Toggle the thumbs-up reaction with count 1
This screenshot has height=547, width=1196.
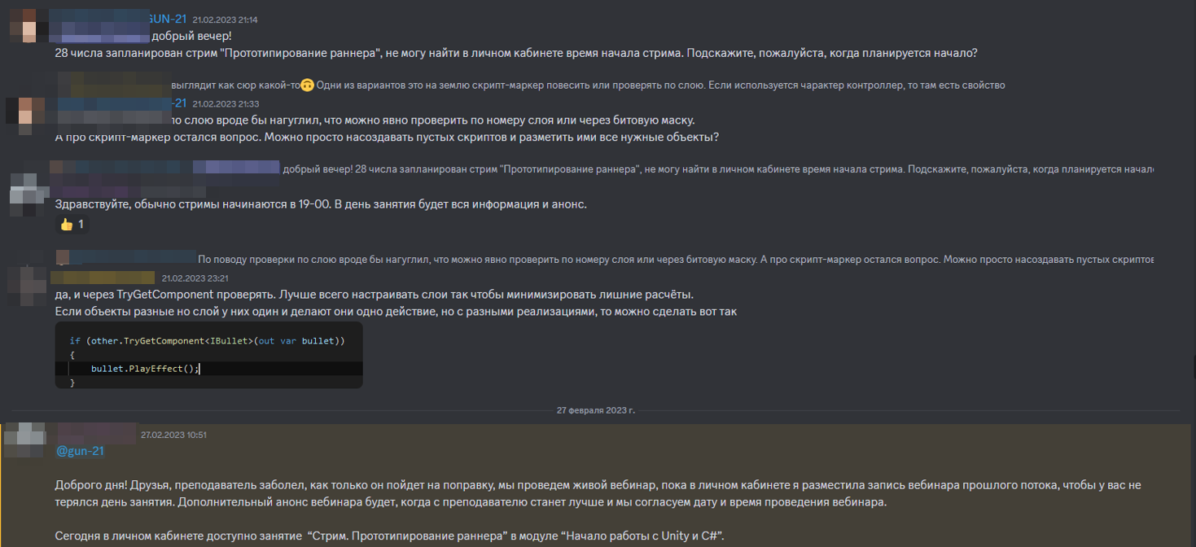[72, 224]
